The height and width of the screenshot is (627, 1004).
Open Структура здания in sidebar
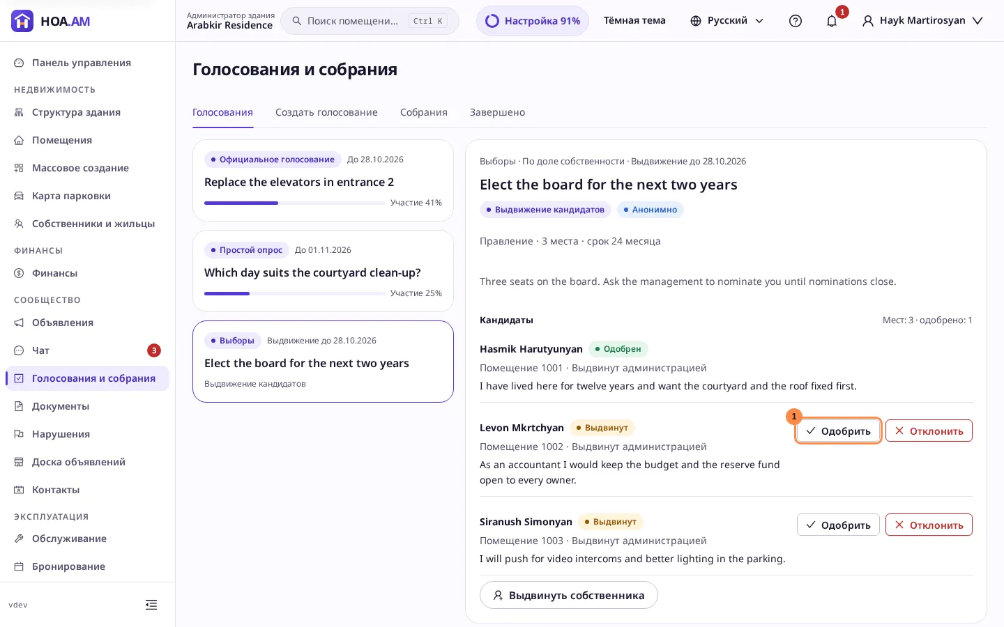[87, 112]
